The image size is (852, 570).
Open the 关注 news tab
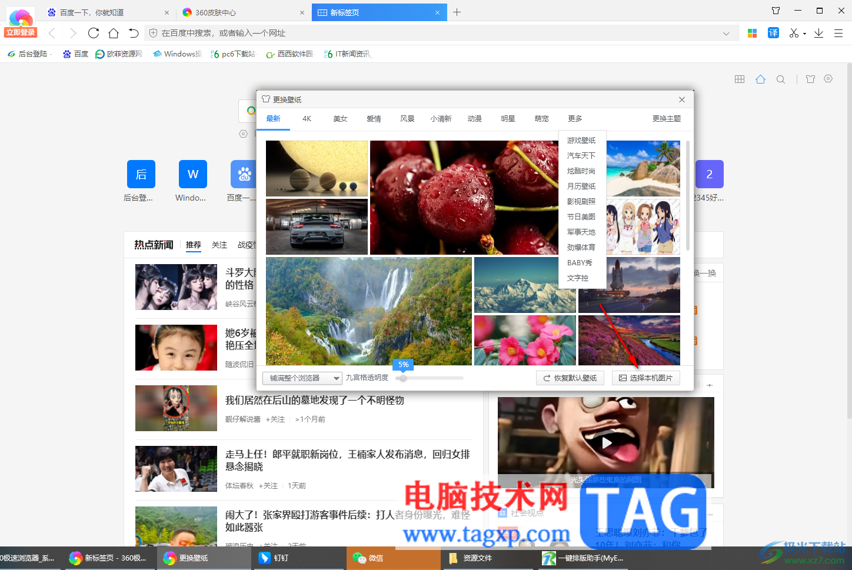point(219,245)
